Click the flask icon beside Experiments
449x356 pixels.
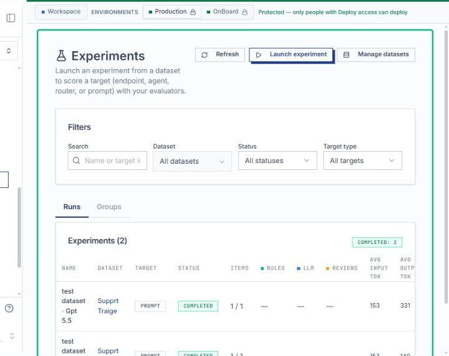61,56
